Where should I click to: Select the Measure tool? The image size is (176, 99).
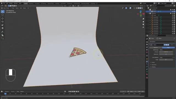(x=2, y=35)
